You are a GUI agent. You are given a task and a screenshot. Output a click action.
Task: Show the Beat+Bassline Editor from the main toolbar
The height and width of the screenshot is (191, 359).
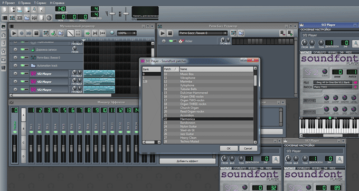(12, 18)
